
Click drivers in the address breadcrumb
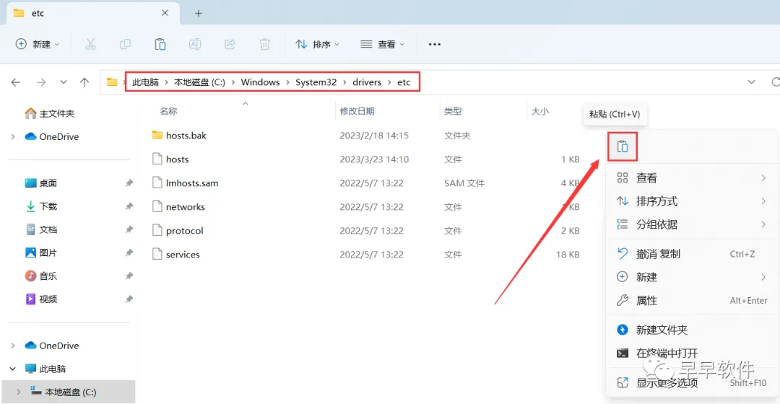tap(367, 82)
